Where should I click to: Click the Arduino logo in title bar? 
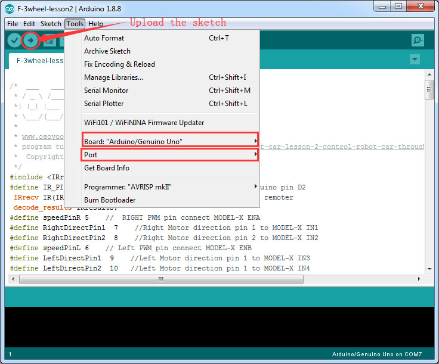click(x=10, y=9)
